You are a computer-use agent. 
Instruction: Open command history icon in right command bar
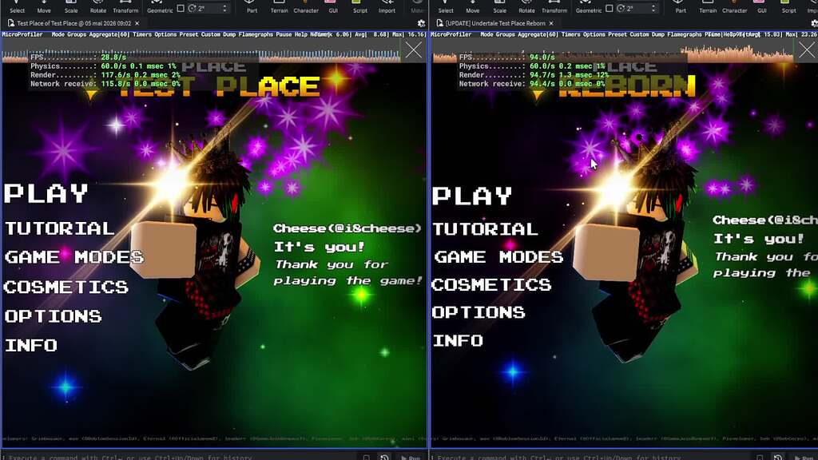[x=778, y=458]
